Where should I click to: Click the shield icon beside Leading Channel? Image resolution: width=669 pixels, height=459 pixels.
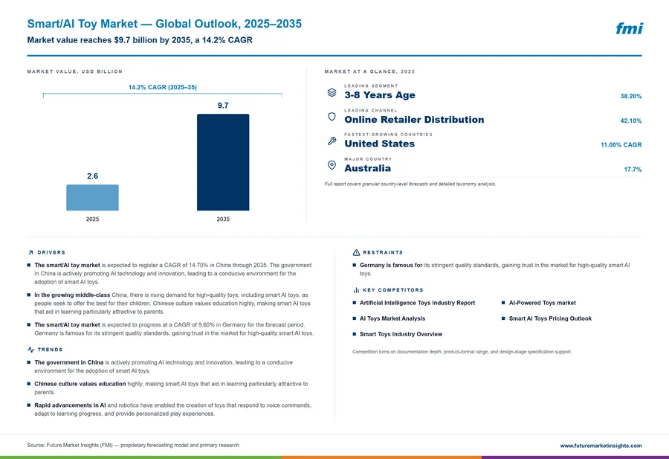click(x=332, y=117)
